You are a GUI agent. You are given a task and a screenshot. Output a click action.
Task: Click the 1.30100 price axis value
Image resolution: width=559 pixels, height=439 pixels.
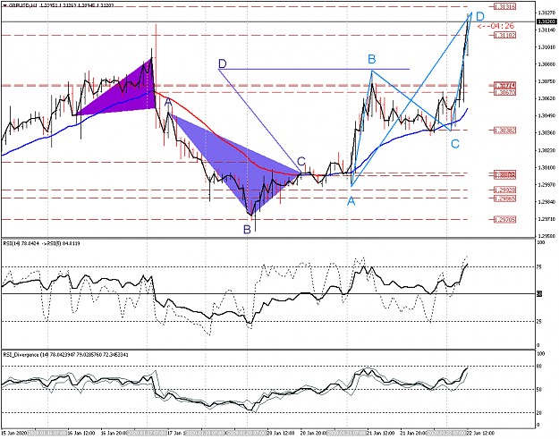coord(546,168)
